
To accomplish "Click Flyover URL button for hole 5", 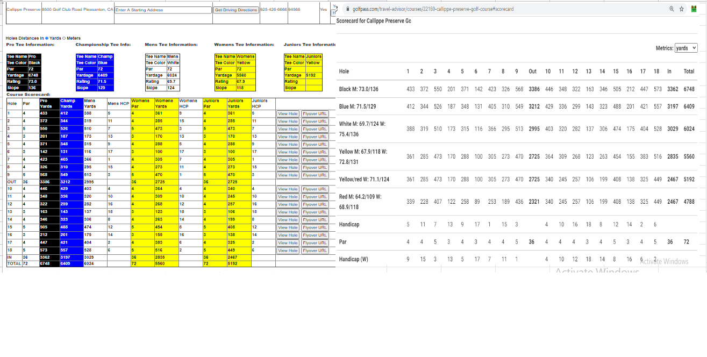I will pos(314,145).
